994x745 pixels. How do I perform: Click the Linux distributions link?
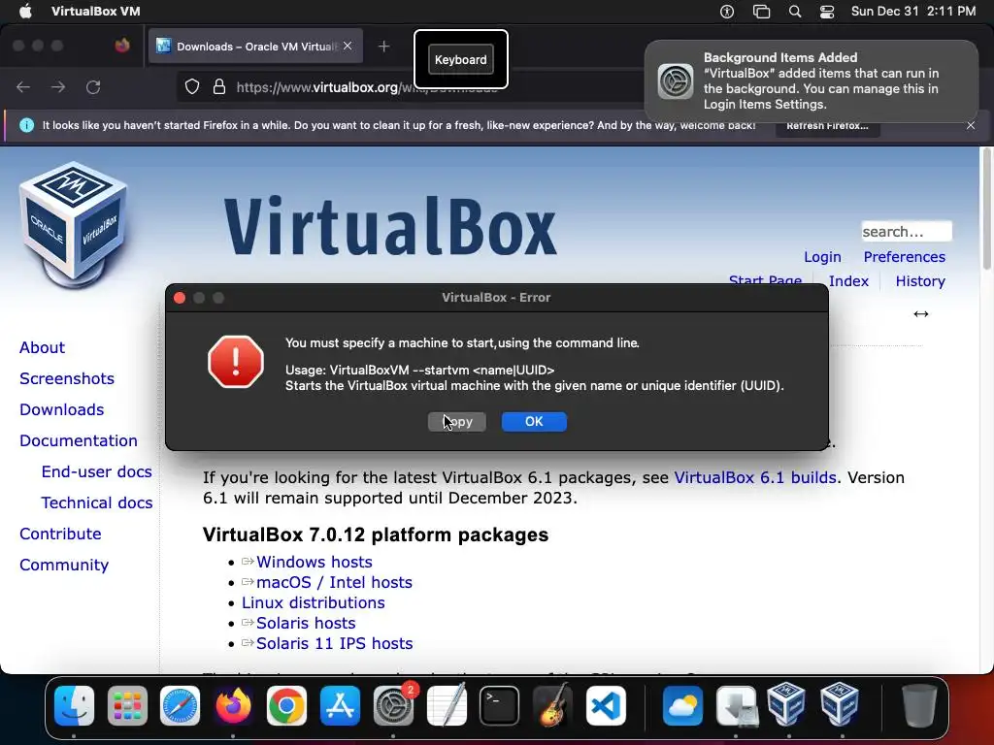[x=314, y=602]
